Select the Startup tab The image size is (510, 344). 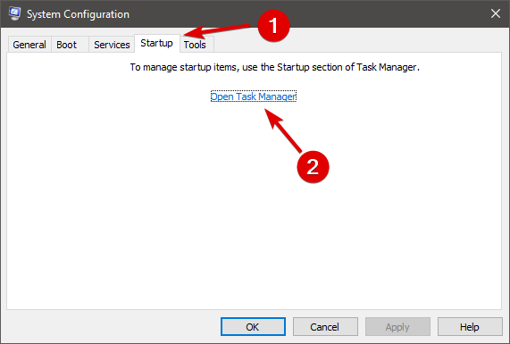click(x=157, y=43)
